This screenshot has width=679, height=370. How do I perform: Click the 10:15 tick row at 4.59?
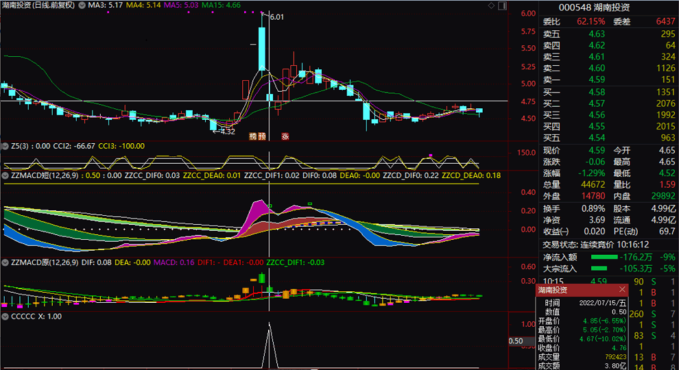click(x=609, y=282)
